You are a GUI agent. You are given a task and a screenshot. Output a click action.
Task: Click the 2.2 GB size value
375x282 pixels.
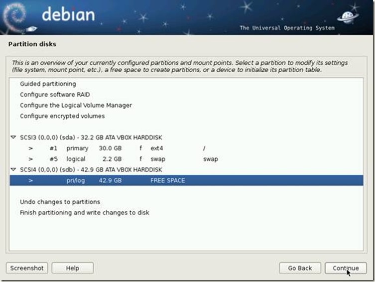coord(112,159)
